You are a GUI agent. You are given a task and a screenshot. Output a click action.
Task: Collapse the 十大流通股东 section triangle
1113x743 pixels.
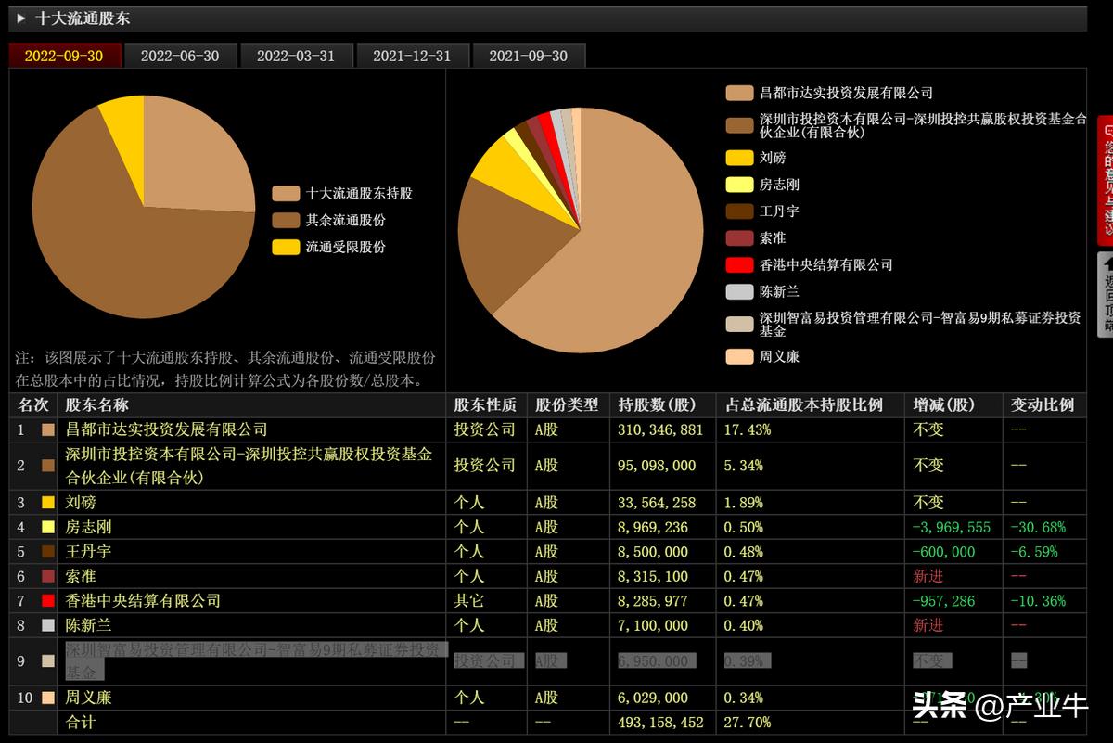click(20, 18)
